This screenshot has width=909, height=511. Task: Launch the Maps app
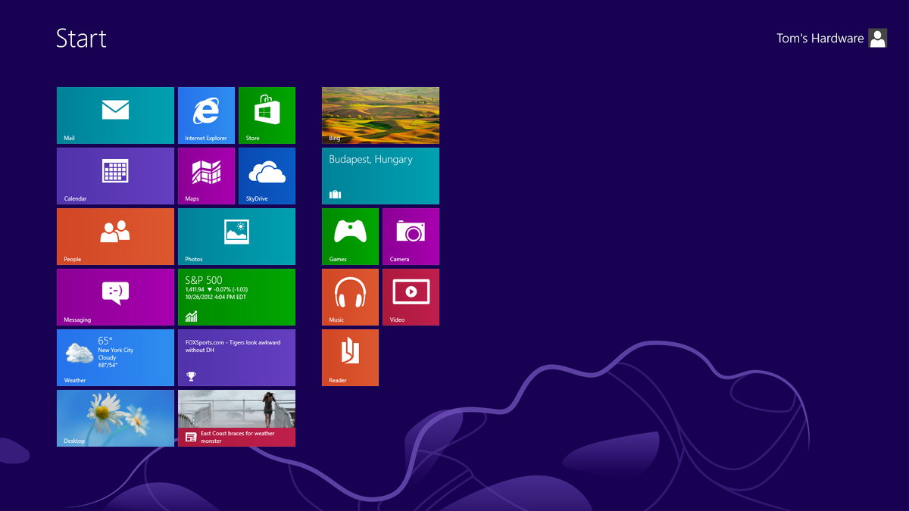point(206,176)
